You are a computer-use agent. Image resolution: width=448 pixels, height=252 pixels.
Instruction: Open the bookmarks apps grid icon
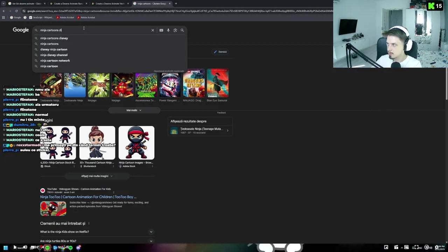[x=4, y=17]
